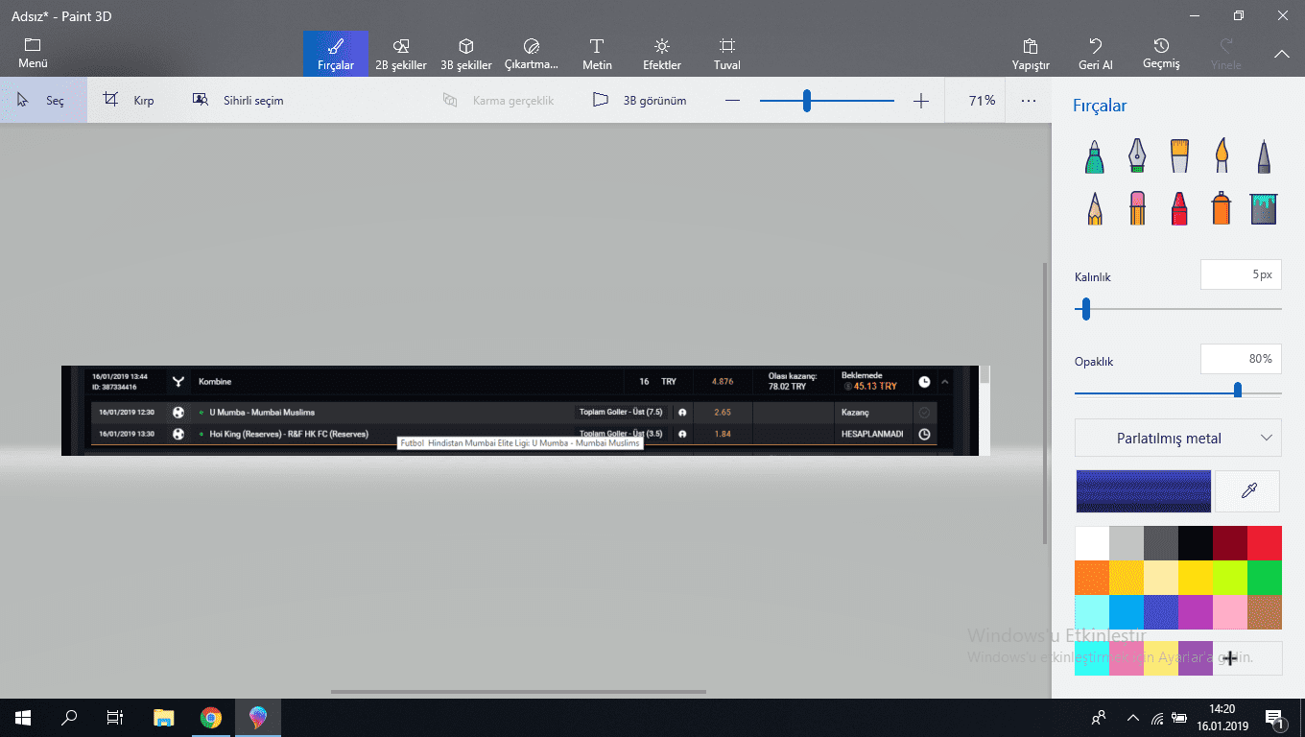Pick the light gray color swatch

pos(1127,543)
